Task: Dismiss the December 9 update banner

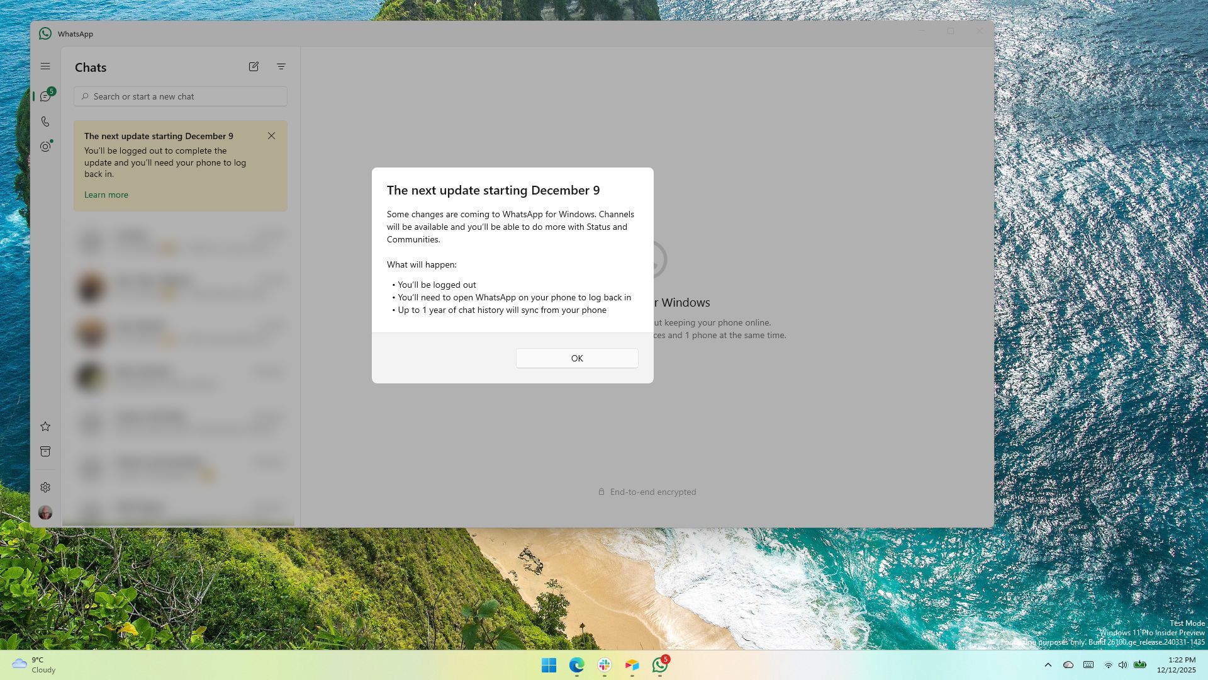Action: 271,135
